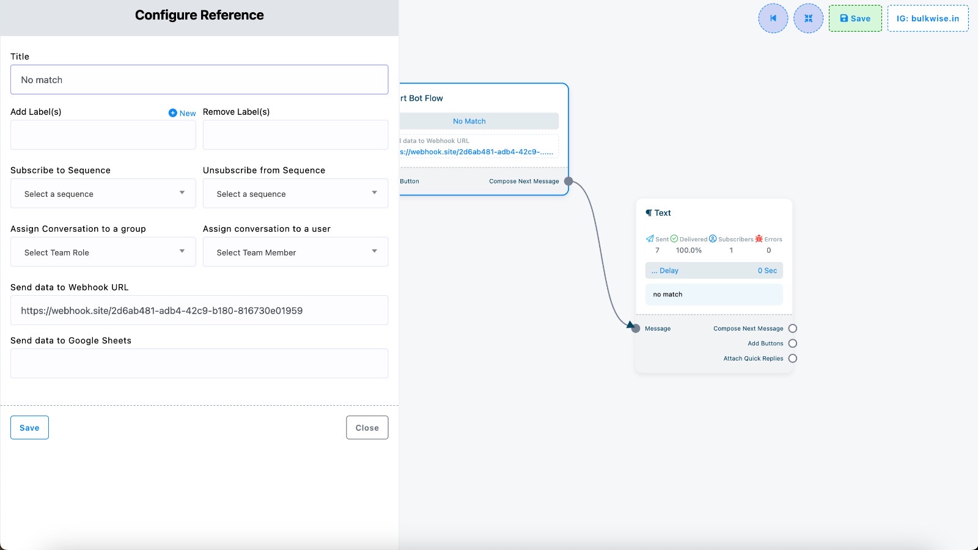Image resolution: width=978 pixels, height=550 pixels.
Task: Click the skip-to-start icon in top toolbar
Action: [x=773, y=18]
